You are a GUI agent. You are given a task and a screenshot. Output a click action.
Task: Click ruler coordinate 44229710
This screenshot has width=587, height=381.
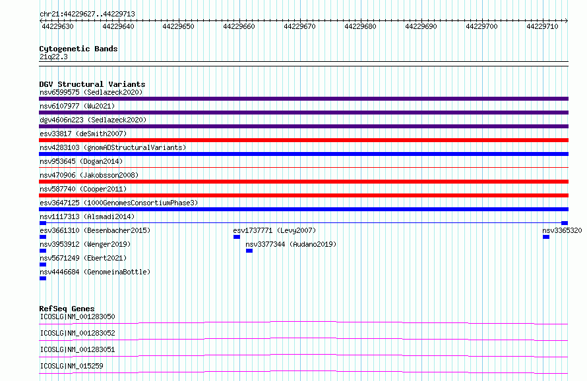pyautogui.click(x=542, y=26)
